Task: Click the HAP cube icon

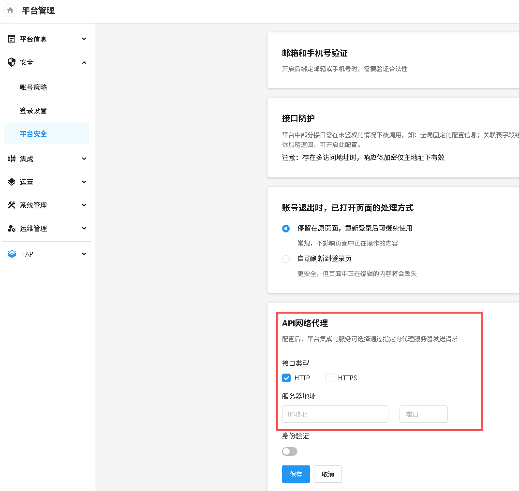Action: tap(12, 254)
